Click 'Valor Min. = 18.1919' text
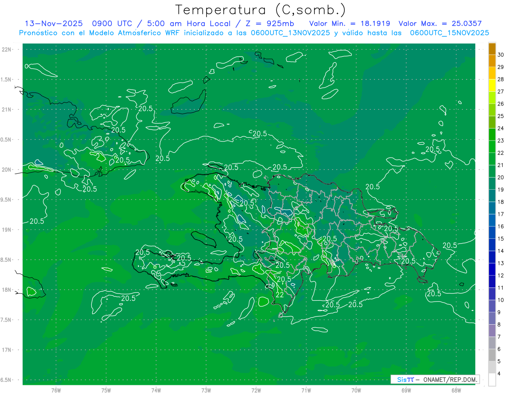The height and width of the screenshot is (396, 512). pyautogui.click(x=349, y=23)
